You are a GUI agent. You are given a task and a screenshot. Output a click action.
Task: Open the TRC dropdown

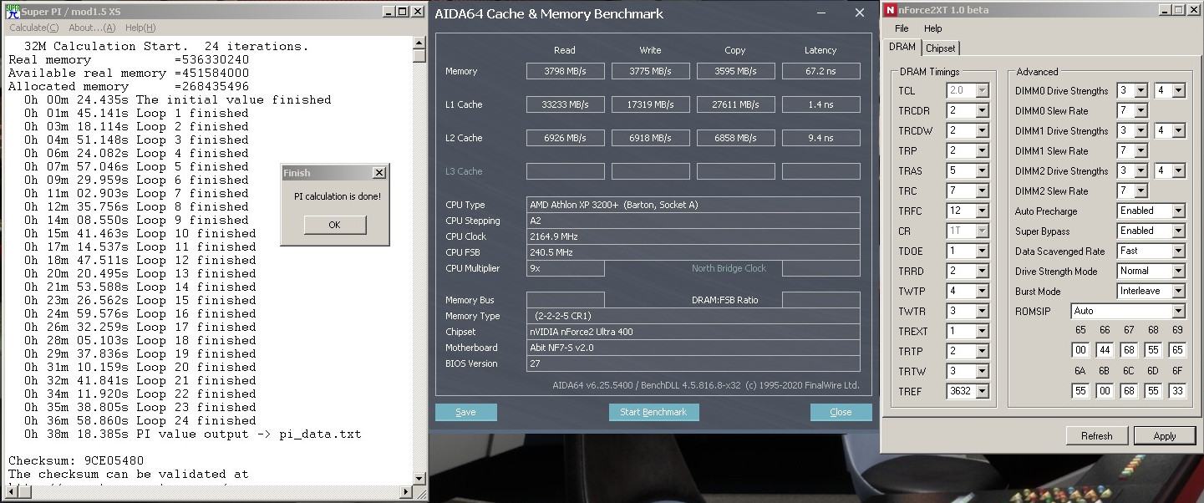tap(982, 191)
